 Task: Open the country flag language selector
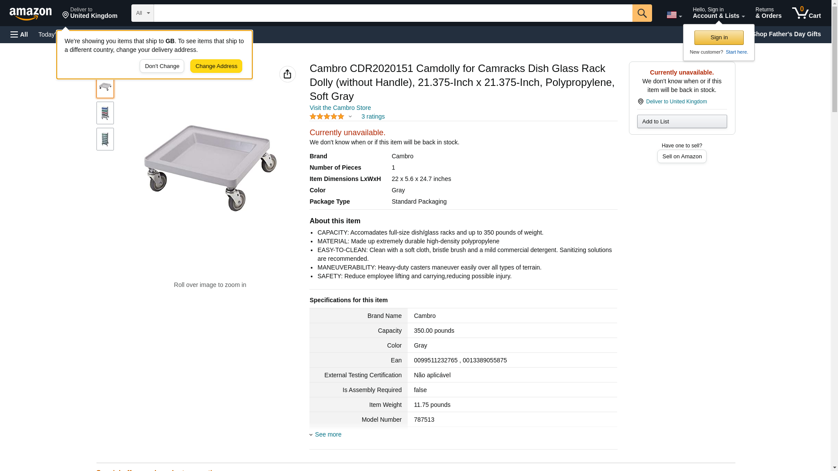click(674, 15)
